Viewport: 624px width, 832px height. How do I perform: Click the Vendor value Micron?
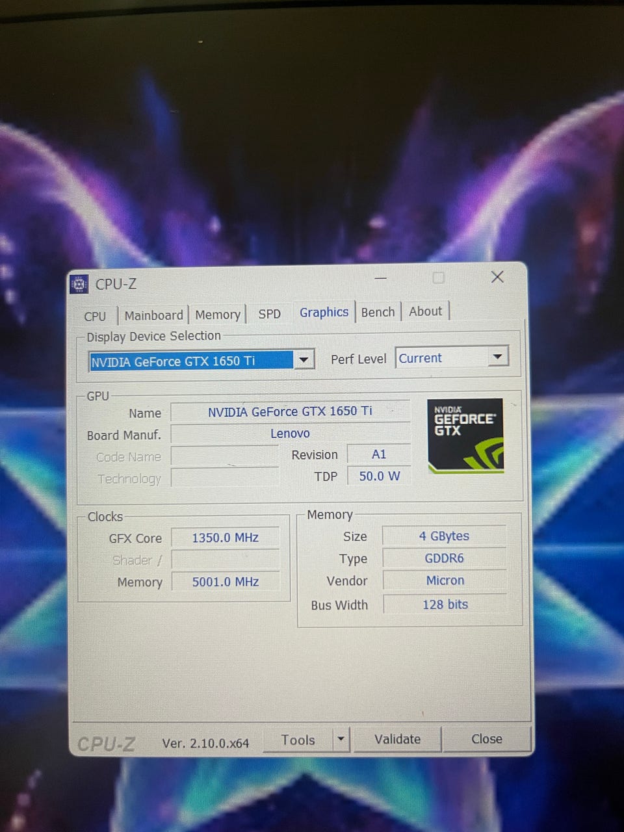click(445, 580)
